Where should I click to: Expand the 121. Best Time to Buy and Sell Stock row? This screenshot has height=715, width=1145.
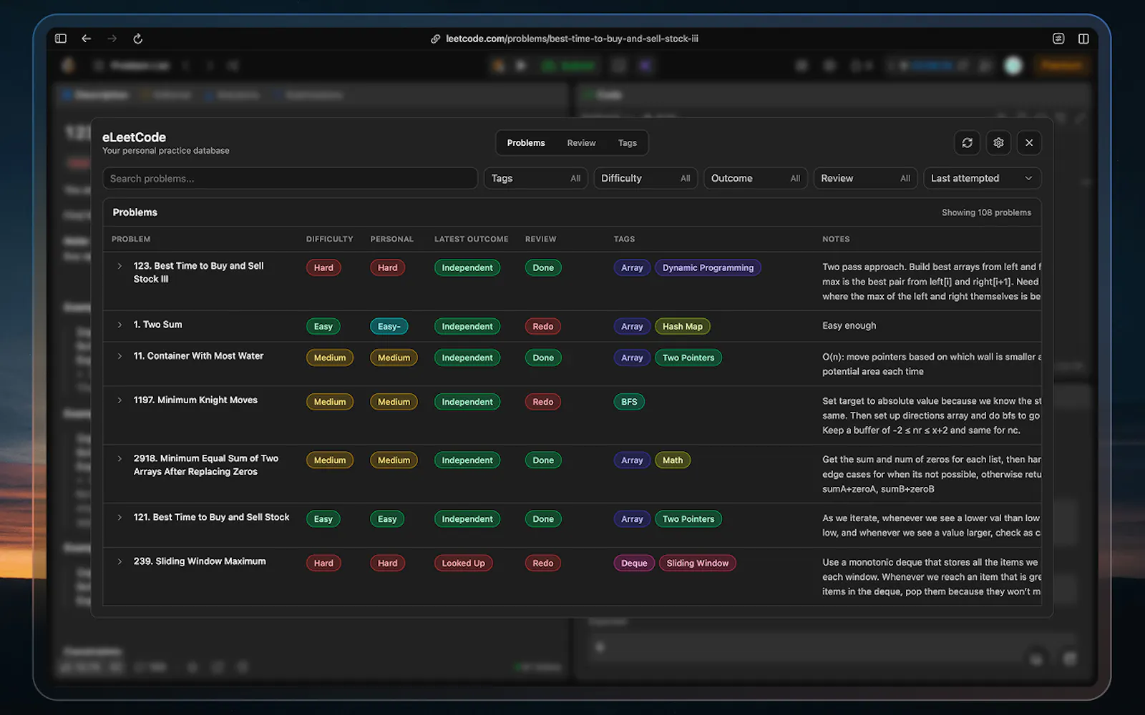120,518
